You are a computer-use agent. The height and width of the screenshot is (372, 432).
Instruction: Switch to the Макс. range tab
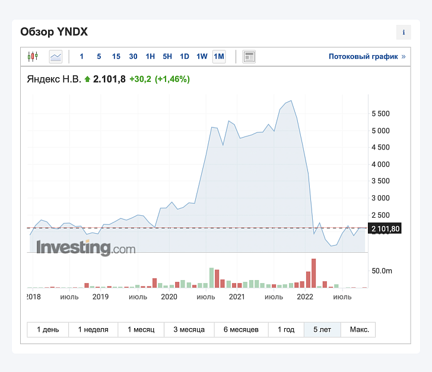click(359, 329)
